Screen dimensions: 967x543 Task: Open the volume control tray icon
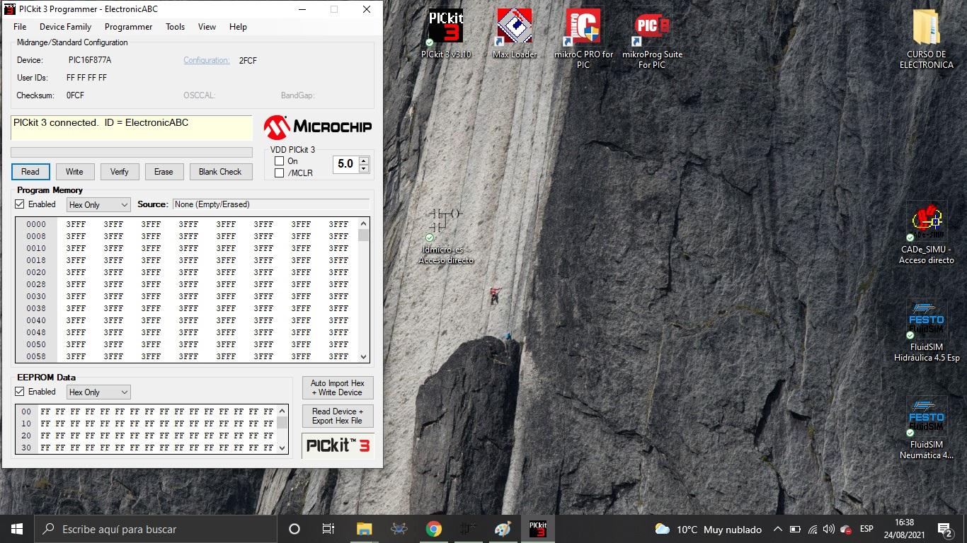pos(828,529)
